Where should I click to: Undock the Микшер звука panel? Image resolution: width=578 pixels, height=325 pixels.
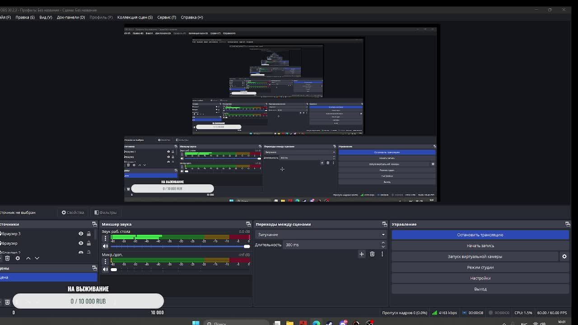[248, 224]
